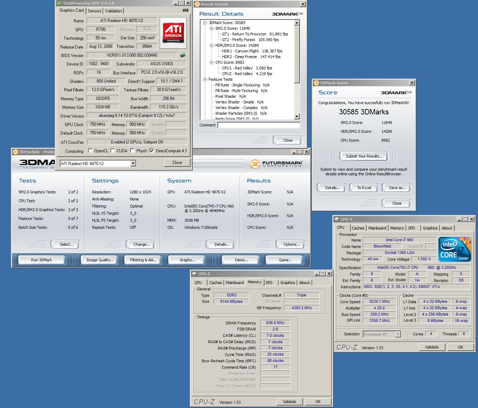This screenshot has width=478, height=408.
Task: Open the About tab in CPU-Z CPU window
Action: (x=447, y=228)
